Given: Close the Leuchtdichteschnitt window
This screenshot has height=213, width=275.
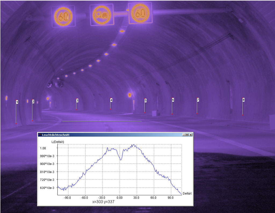Looking at the screenshot, I should tap(191, 135).
